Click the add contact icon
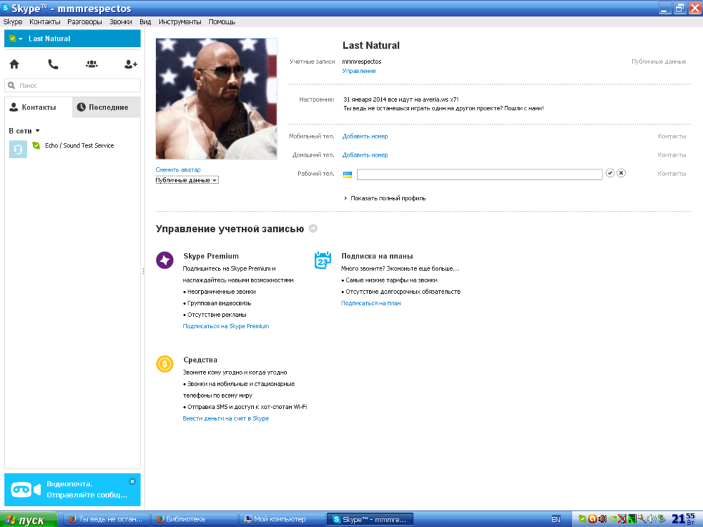 click(x=130, y=64)
